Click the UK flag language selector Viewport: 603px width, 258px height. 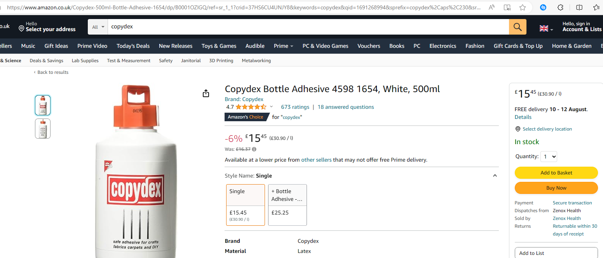546,28
